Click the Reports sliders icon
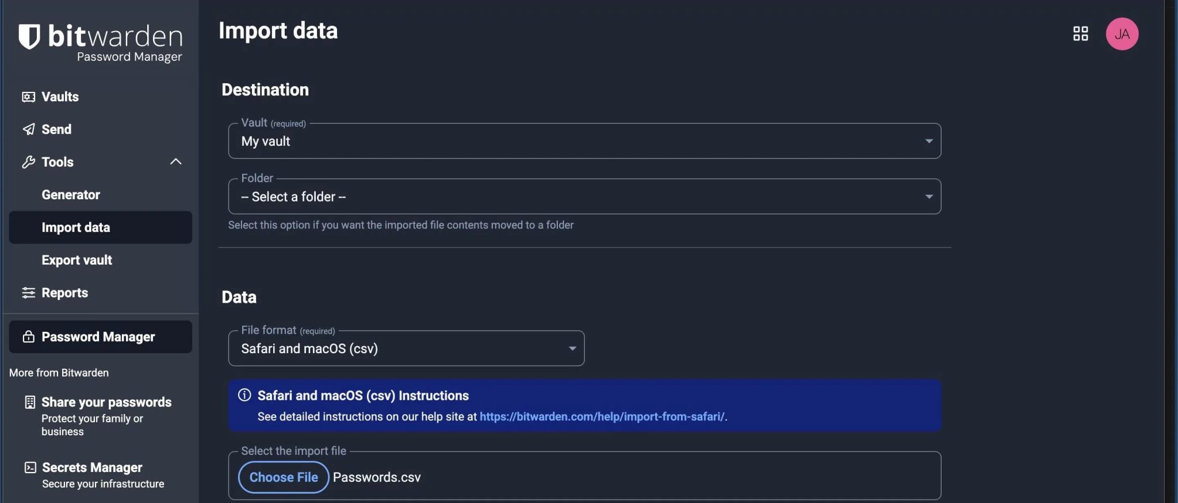1178x503 pixels. pyautogui.click(x=28, y=292)
